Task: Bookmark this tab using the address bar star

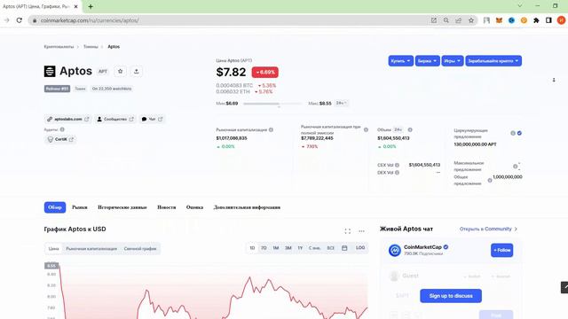Action: pos(471,20)
